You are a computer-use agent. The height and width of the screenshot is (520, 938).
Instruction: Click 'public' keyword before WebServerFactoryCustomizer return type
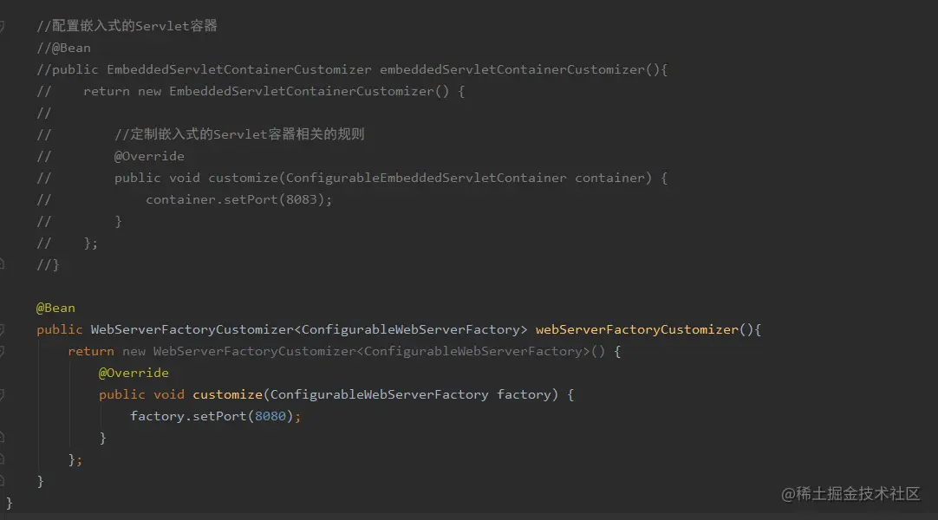click(60, 330)
